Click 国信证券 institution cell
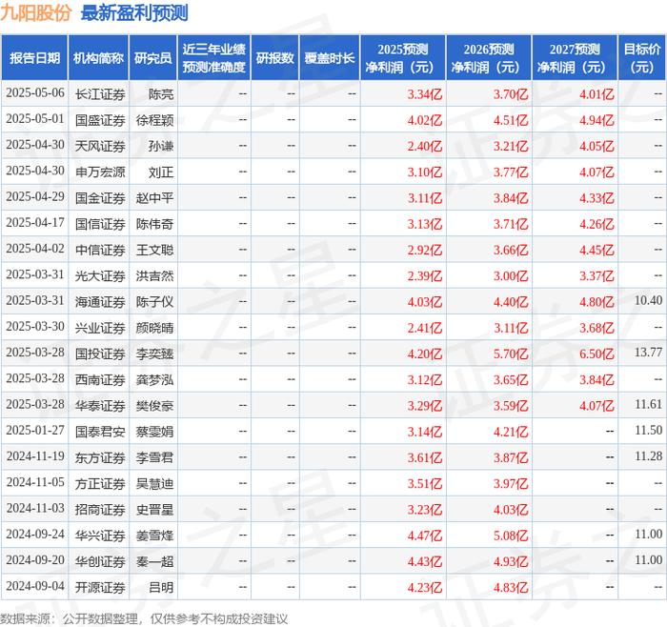 coord(100,224)
